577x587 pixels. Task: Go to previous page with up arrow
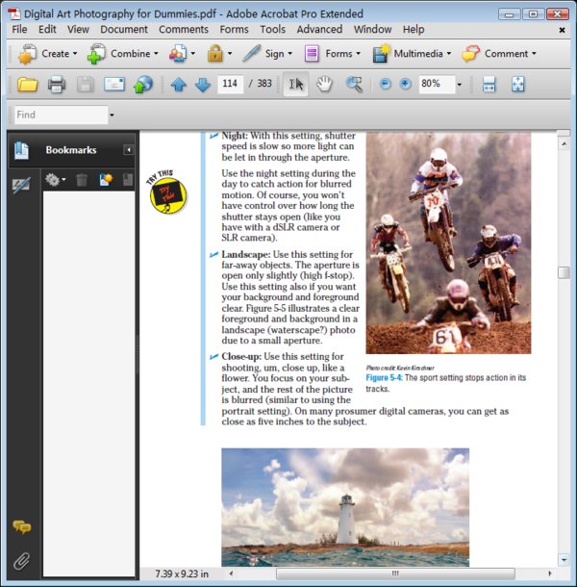click(179, 85)
